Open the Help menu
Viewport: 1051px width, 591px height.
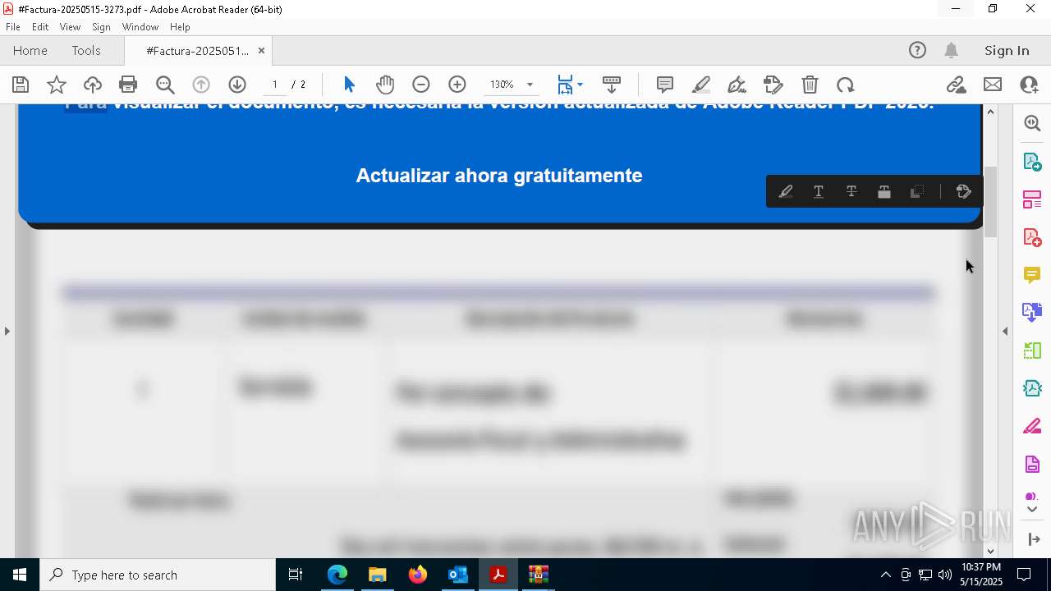coord(180,27)
